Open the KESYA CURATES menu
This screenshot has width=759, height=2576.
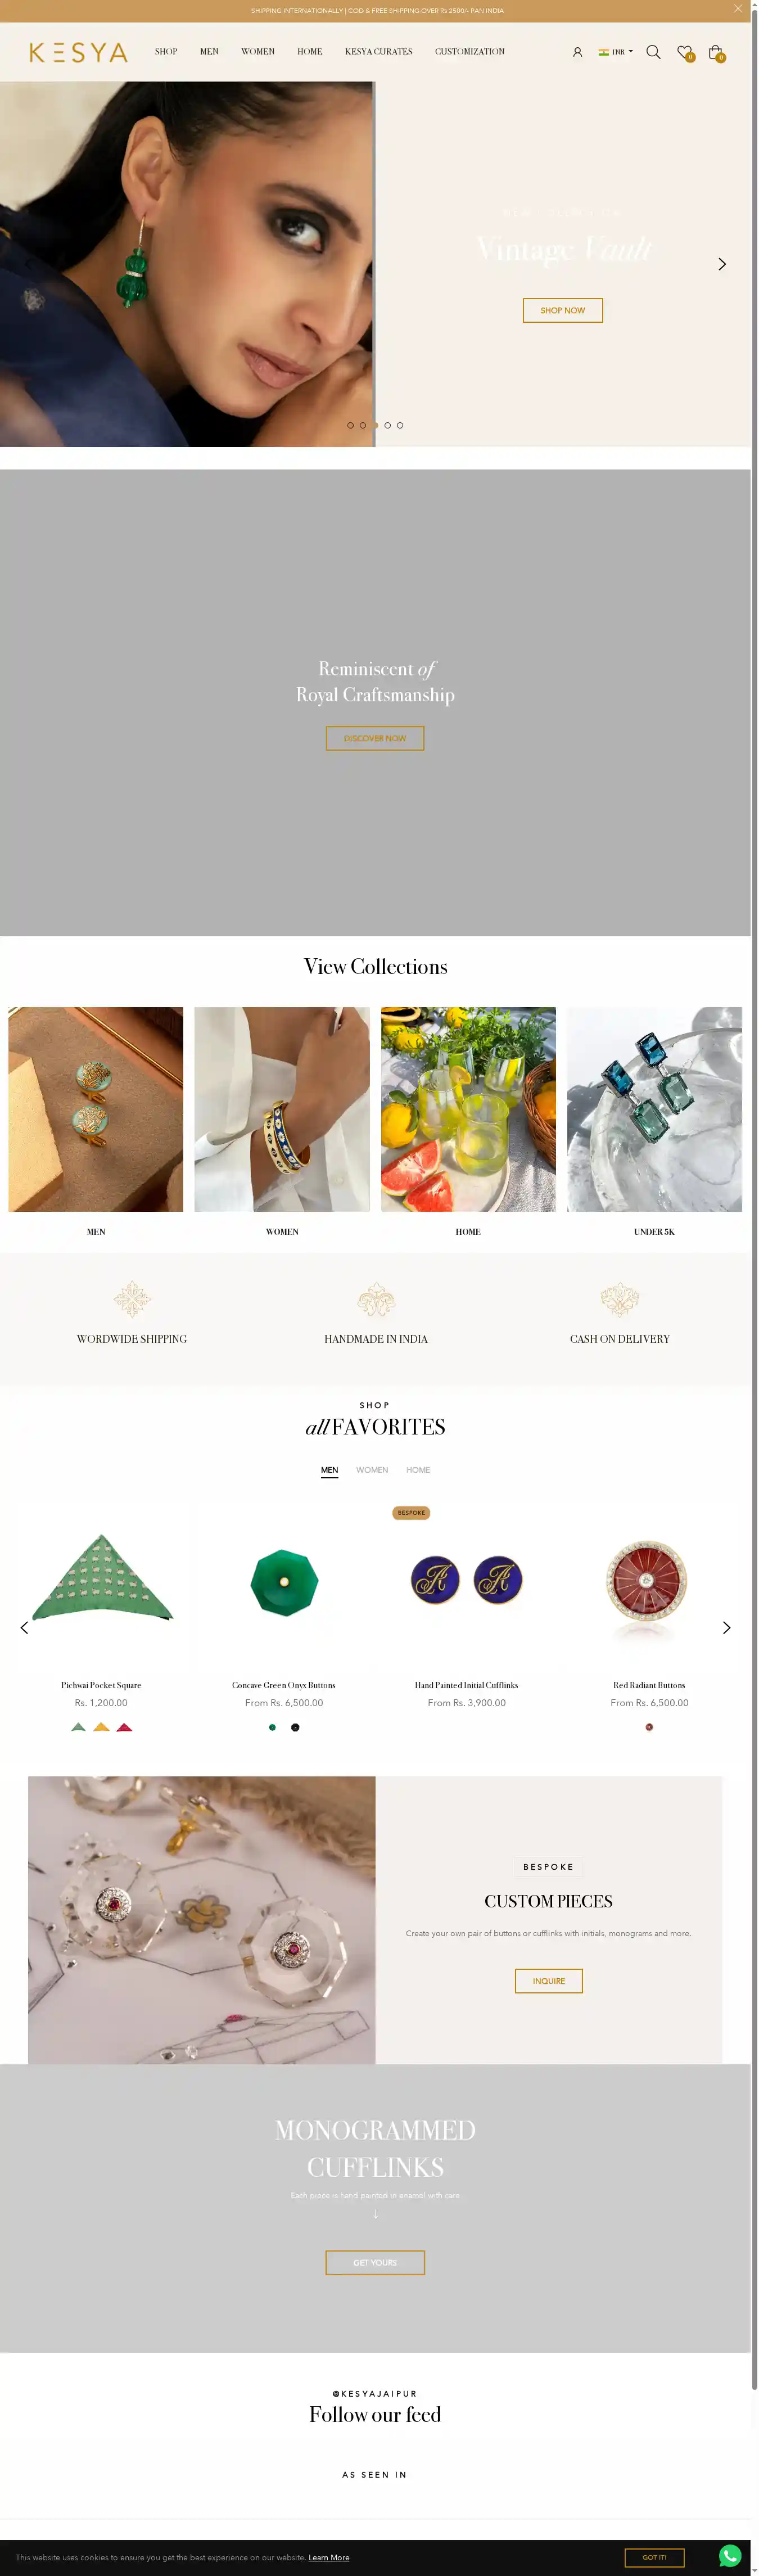pyautogui.click(x=379, y=52)
